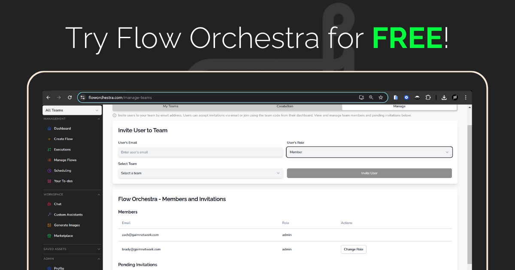Click the Flow Orchestra - Members and Invitations heading
Image resolution: width=515 pixels, height=270 pixels.
pos(172,199)
